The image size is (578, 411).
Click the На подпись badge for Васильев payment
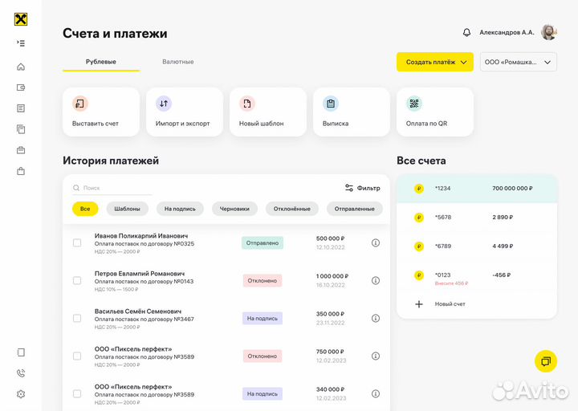click(x=263, y=318)
